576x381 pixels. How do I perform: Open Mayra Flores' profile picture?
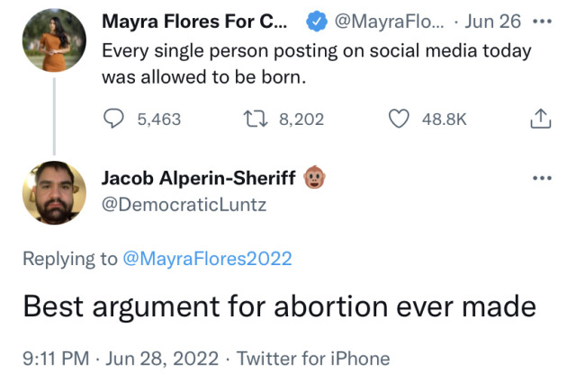pos(53,40)
